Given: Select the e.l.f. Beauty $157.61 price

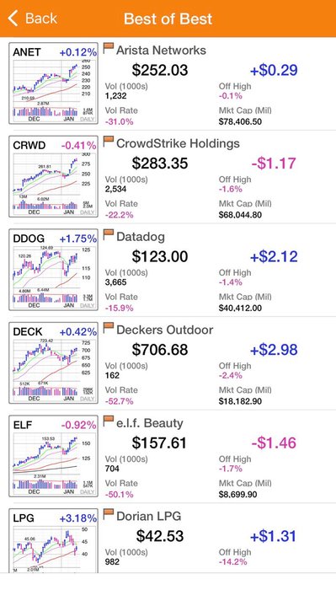Looking at the screenshot, I should [159, 442].
